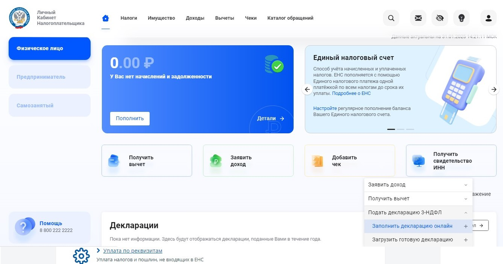Switch to Предприниматель profile tab
Image resolution: width=503 pixels, height=264 pixels.
(x=50, y=77)
